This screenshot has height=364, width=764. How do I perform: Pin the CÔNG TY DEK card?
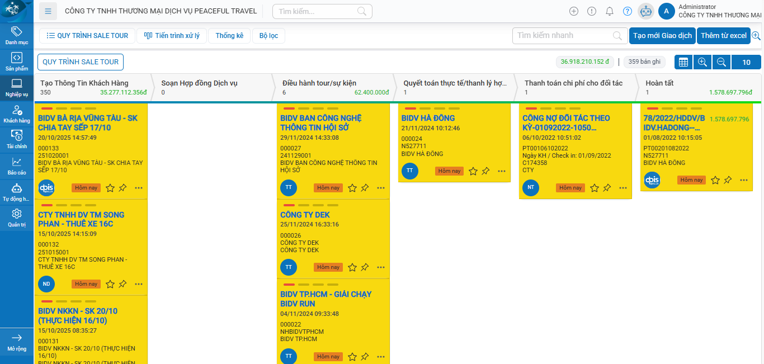[365, 267]
